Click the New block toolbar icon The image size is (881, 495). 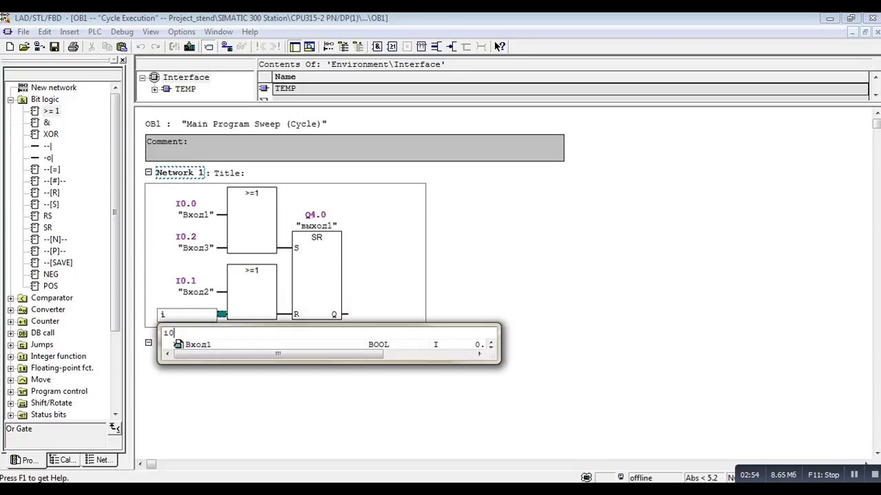[10, 47]
